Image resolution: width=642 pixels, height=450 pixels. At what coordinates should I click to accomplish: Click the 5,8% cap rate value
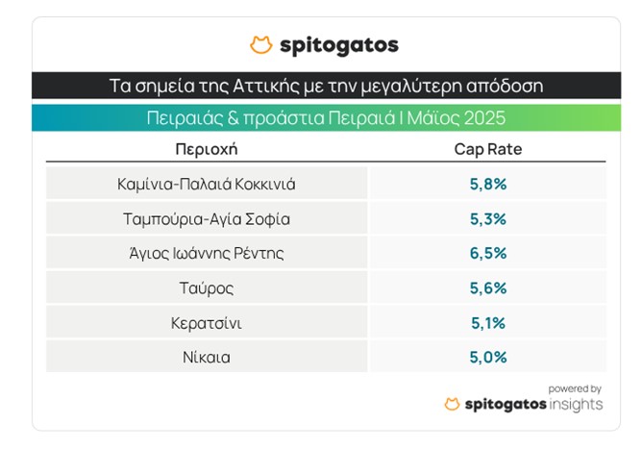[x=487, y=184]
